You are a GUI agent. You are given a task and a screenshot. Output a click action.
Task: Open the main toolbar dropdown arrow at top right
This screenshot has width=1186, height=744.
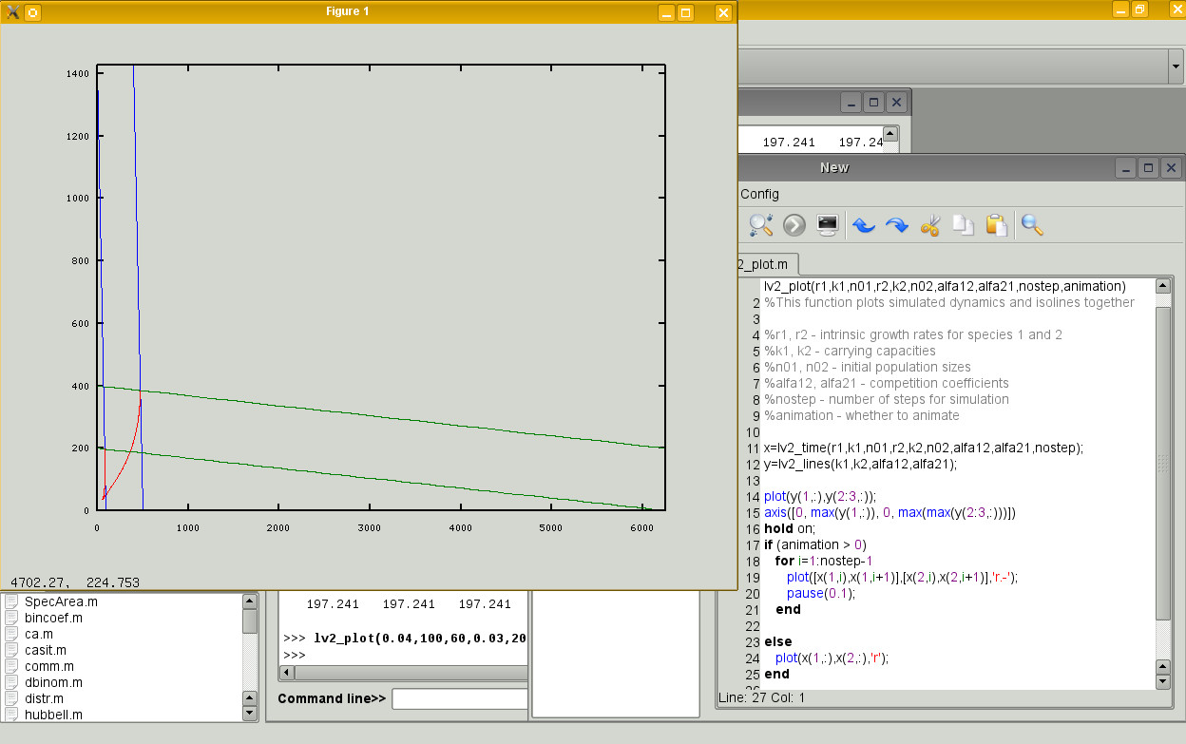coord(1176,67)
